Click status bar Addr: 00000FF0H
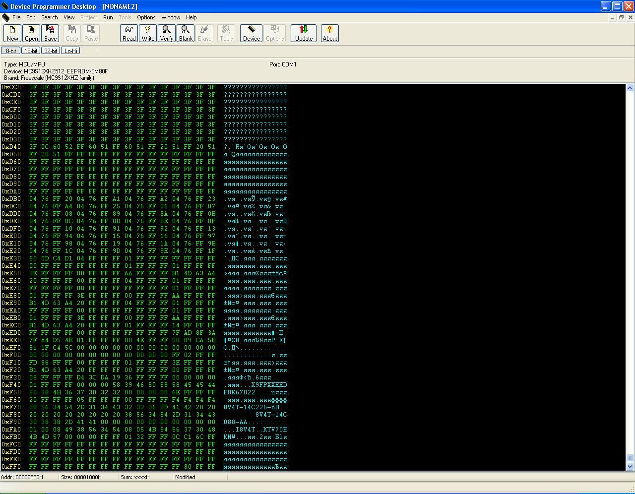The width and height of the screenshot is (635, 494). pyautogui.click(x=22, y=477)
